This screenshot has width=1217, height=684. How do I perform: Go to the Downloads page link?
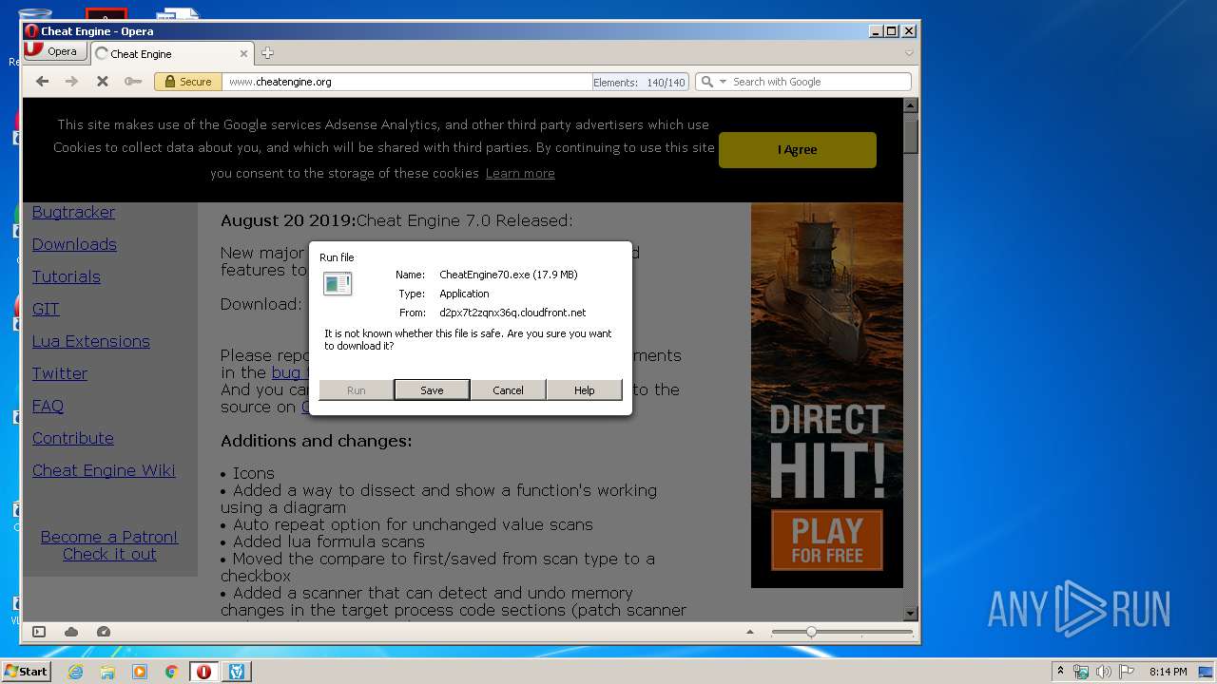click(74, 244)
